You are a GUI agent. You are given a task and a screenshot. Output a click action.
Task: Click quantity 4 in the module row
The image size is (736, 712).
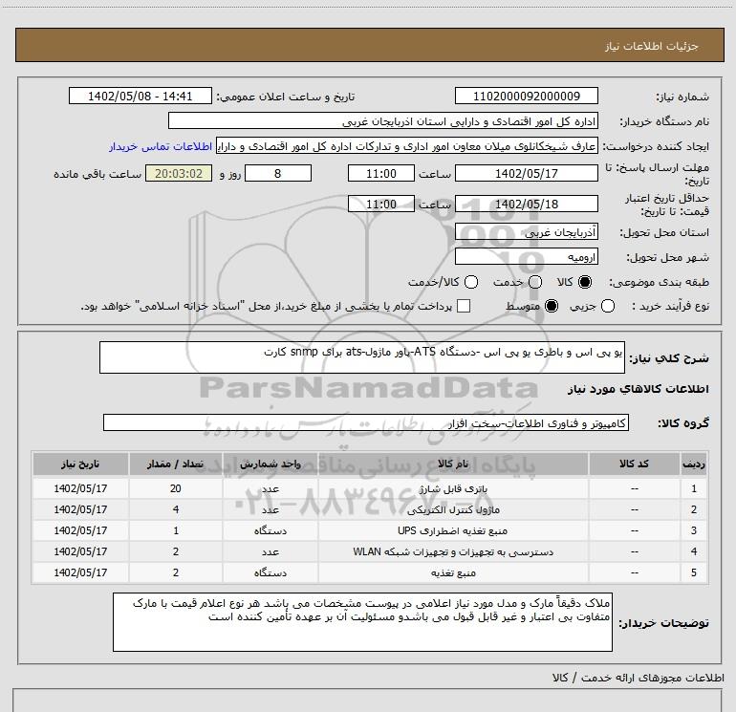coord(176,509)
